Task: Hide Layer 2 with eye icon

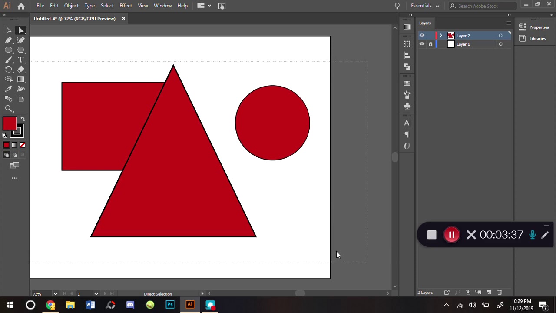Action: (422, 35)
